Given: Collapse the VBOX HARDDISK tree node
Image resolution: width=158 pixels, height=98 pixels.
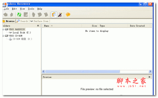Looking at the screenshot, I should (x=3, y=29).
